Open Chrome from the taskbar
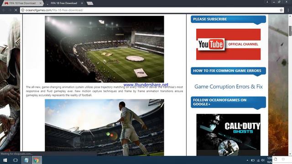 pos(36,160)
